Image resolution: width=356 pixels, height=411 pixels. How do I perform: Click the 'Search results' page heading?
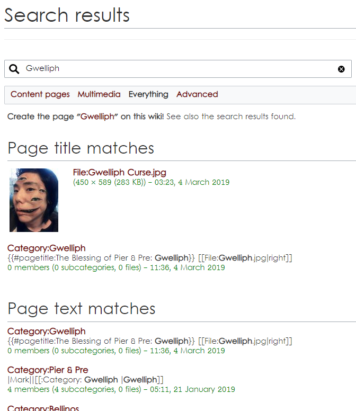tap(67, 15)
